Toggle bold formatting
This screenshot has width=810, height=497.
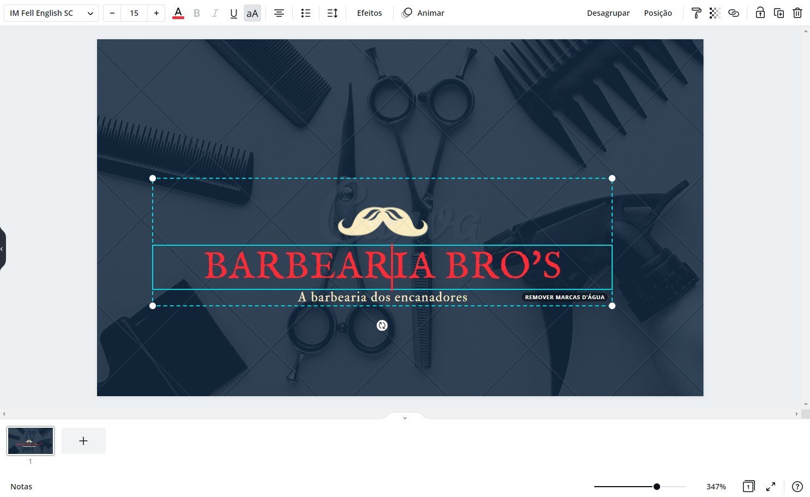[x=197, y=13]
